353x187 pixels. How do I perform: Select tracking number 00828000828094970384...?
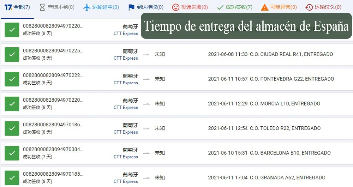53,149
